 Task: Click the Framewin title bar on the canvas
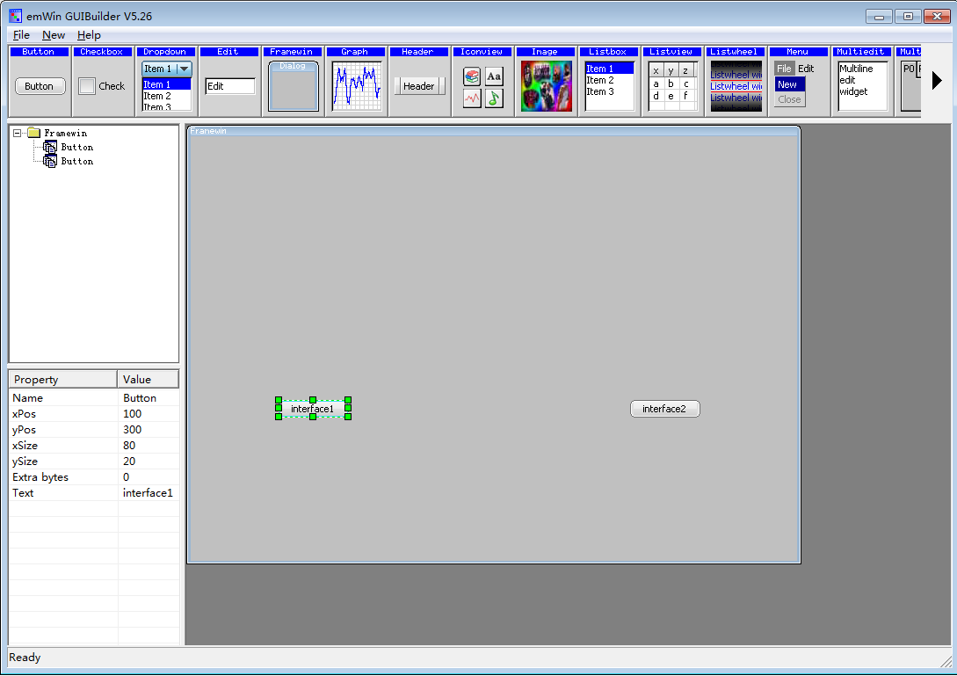(494, 131)
